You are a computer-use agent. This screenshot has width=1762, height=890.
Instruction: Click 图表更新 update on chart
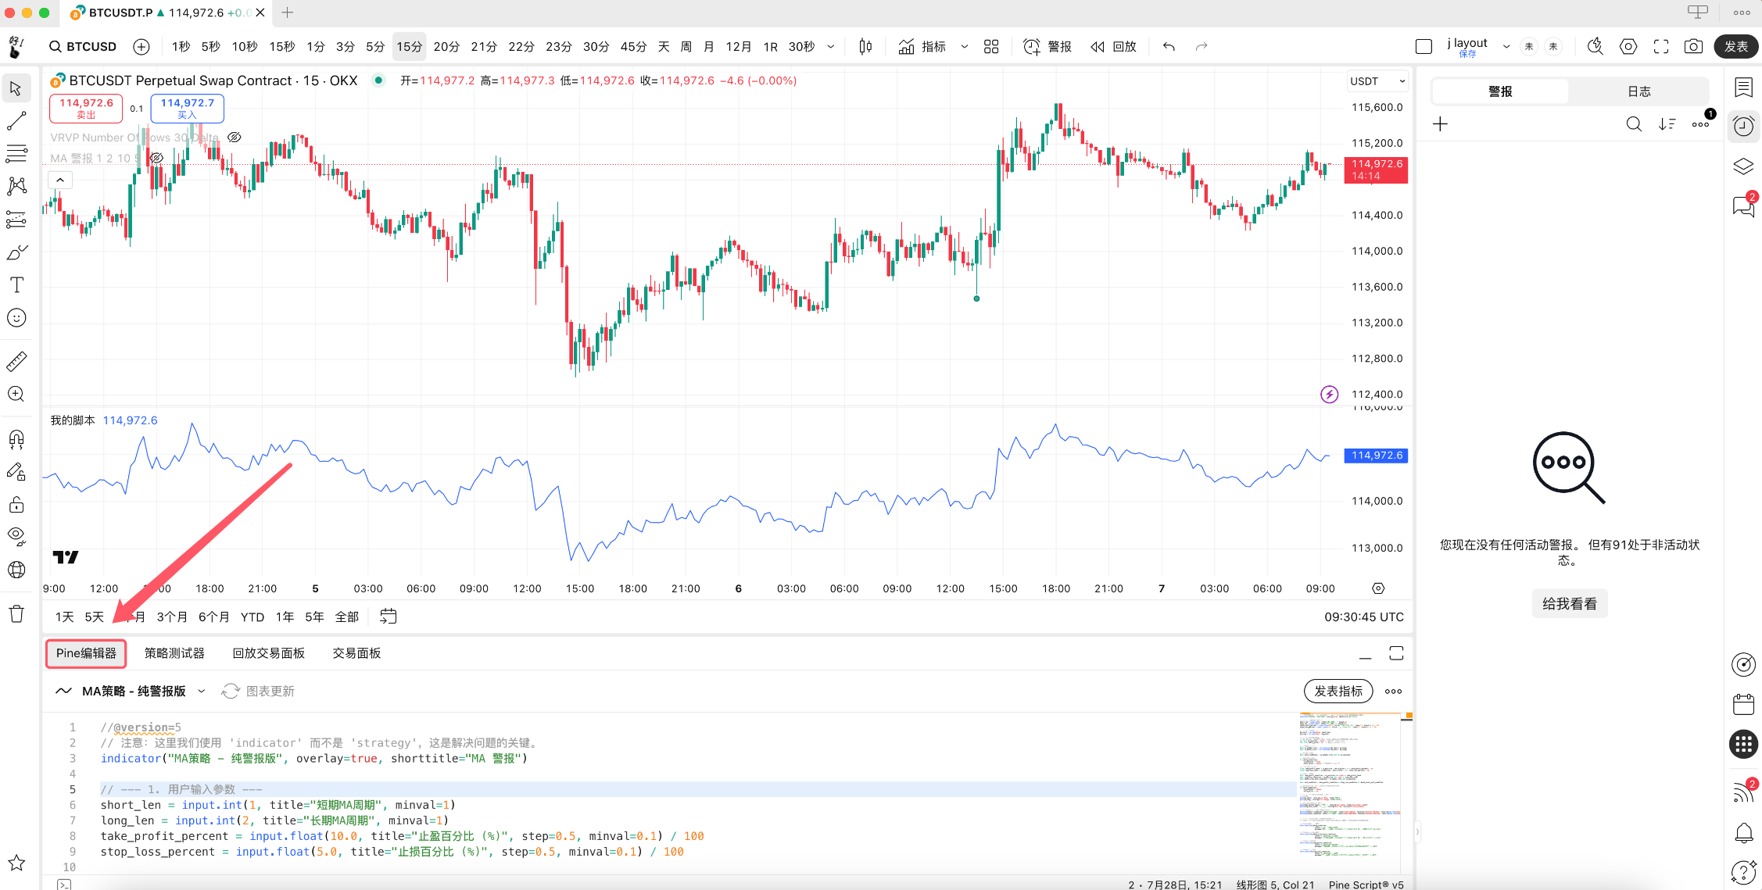click(x=259, y=692)
